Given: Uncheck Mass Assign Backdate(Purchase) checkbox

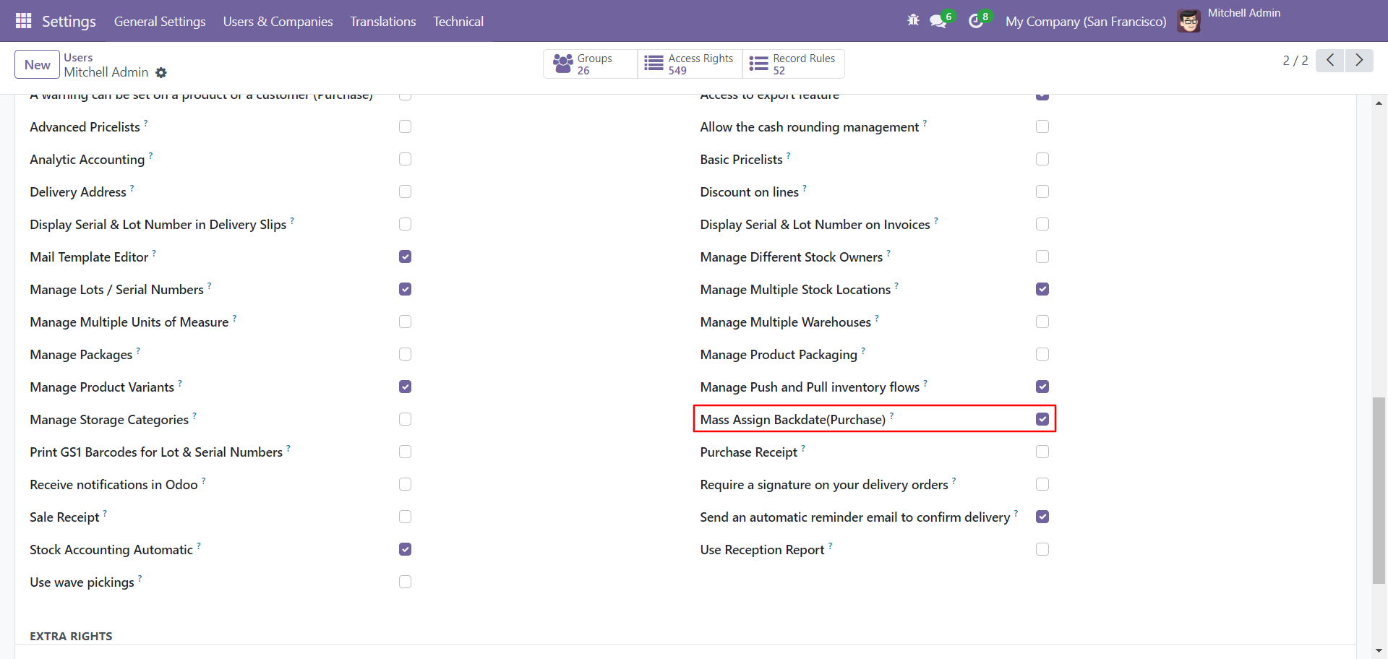Looking at the screenshot, I should (x=1042, y=419).
